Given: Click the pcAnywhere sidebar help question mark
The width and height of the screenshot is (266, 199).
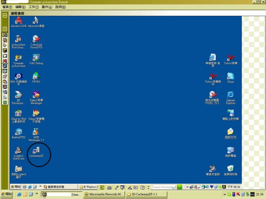Looking at the screenshot, I should click(x=5, y=29).
